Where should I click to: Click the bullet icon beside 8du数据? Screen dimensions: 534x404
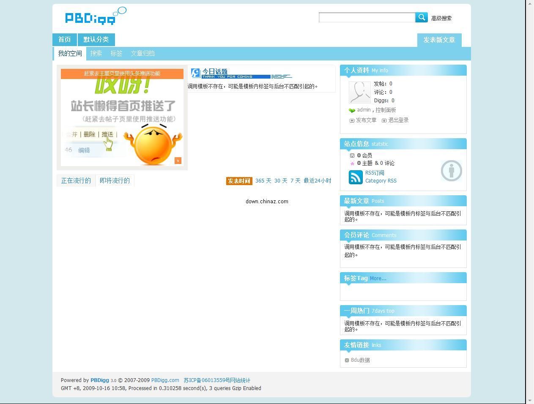click(347, 360)
